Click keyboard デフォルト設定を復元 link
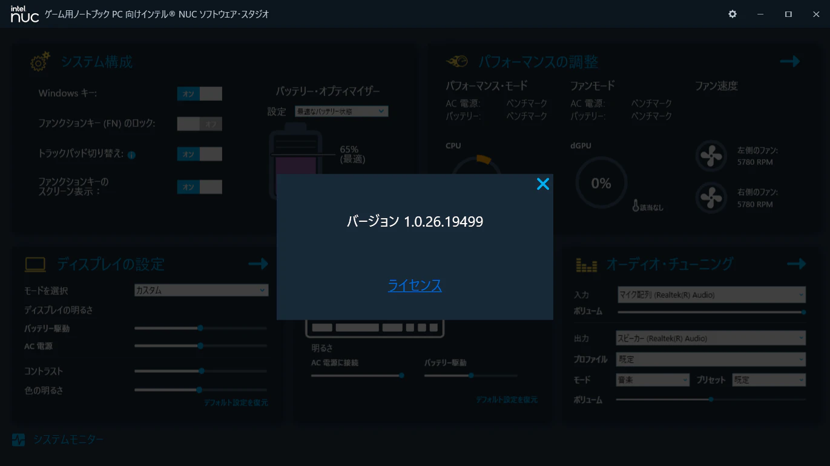This screenshot has height=466, width=830. [507, 400]
